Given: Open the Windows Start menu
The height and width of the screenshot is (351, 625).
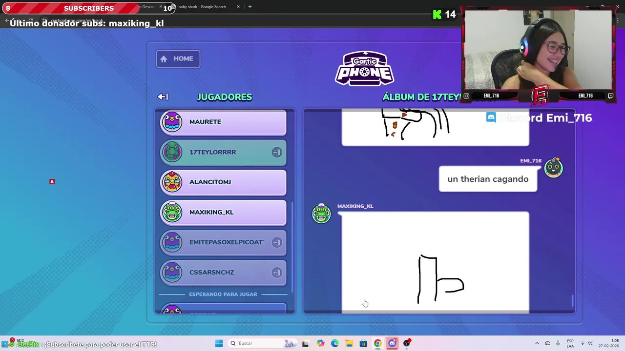Looking at the screenshot, I should click(x=219, y=343).
